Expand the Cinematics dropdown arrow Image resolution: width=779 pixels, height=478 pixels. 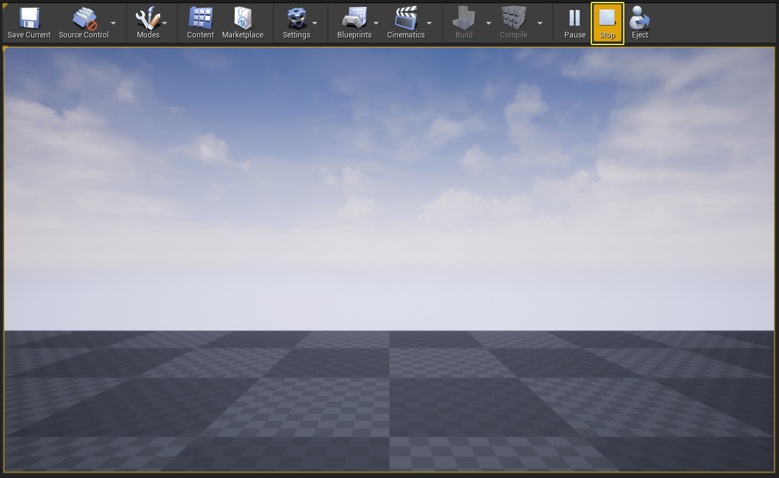click(429, 23)
